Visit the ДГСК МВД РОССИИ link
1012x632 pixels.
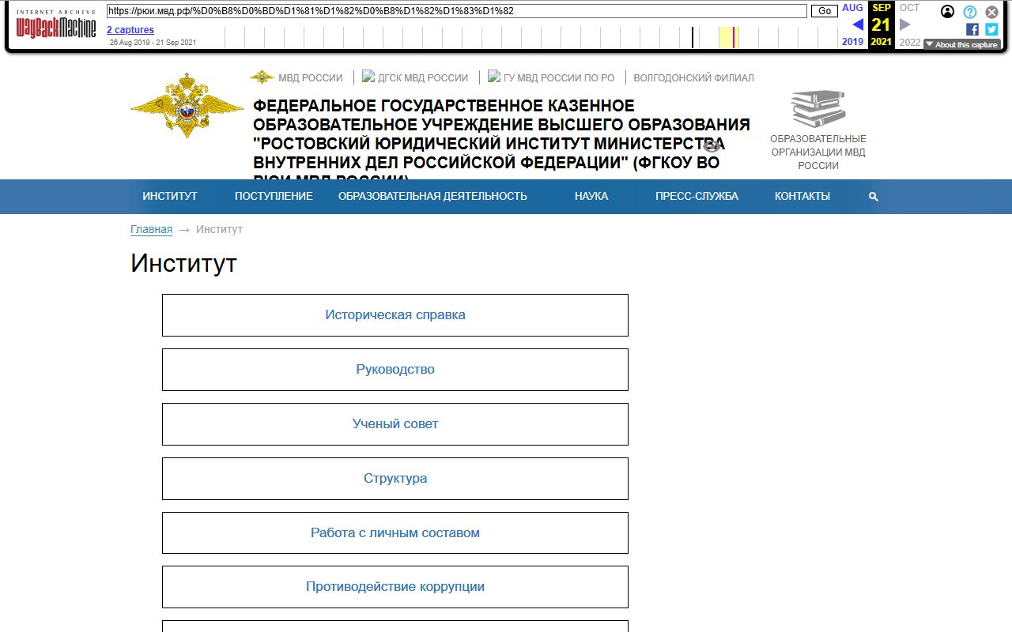pyautogui.click(x=415, y=77)
